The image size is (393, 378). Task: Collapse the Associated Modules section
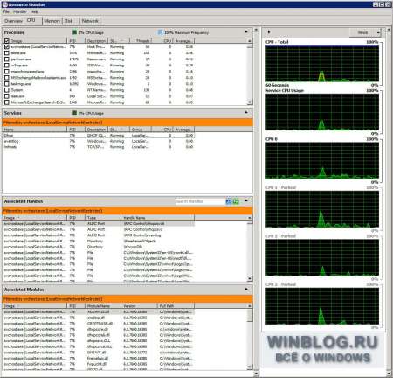click(x=246, y=290)
